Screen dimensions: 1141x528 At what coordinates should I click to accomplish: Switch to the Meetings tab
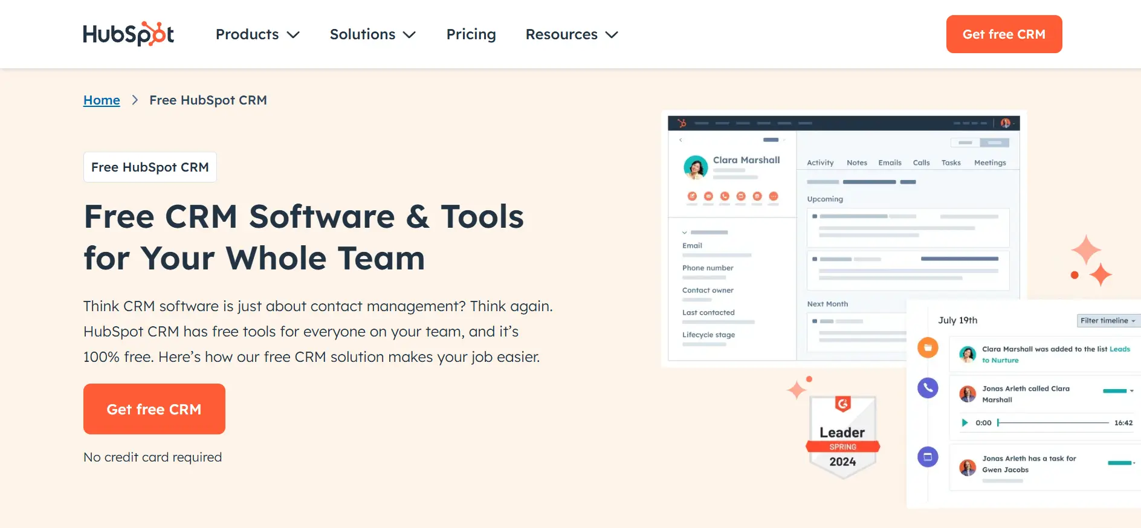[990, 163]
